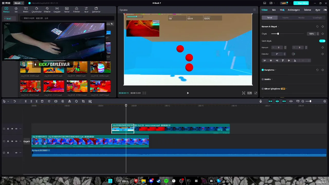Click the microphone record icon
The image size is (329, 185).
tap(261, 101)
